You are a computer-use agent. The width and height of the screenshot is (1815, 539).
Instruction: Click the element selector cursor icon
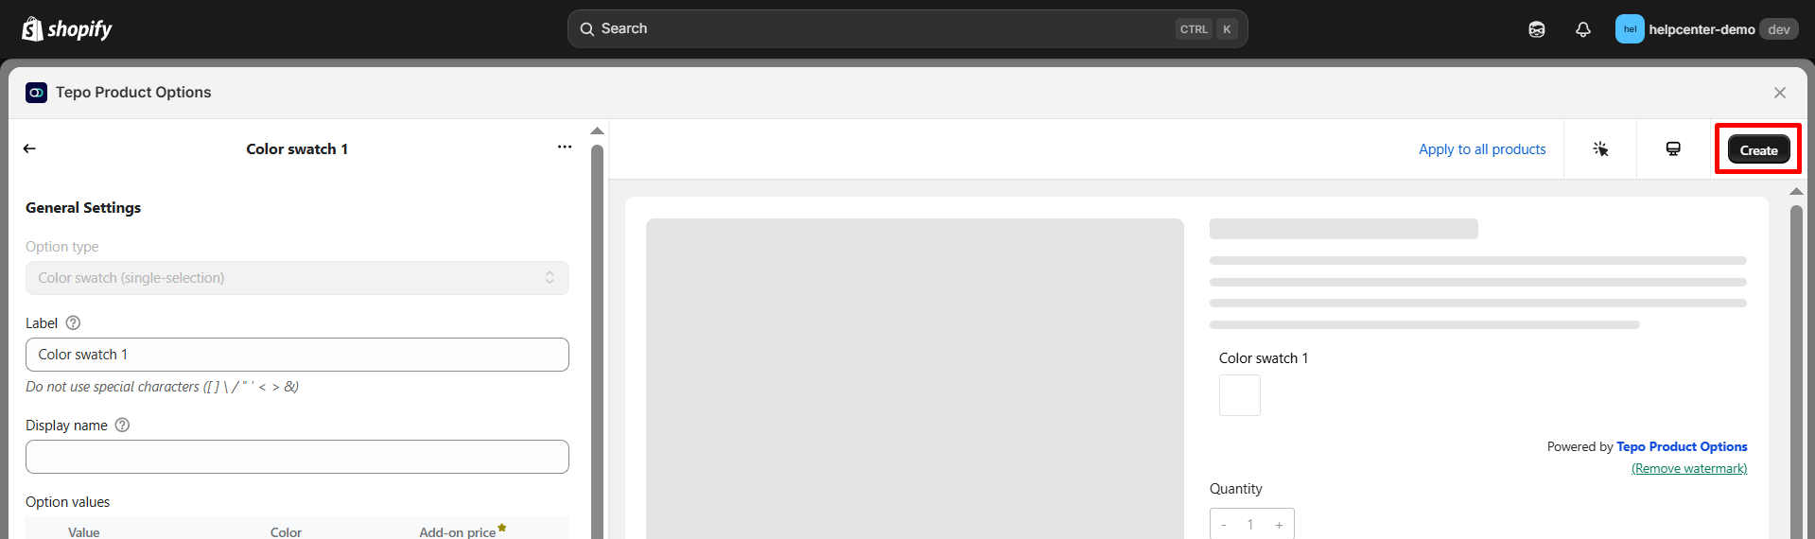coord(1600,149)
